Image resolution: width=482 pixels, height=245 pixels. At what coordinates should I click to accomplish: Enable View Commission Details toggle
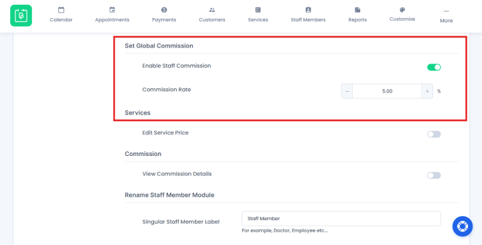click(434, 175)
